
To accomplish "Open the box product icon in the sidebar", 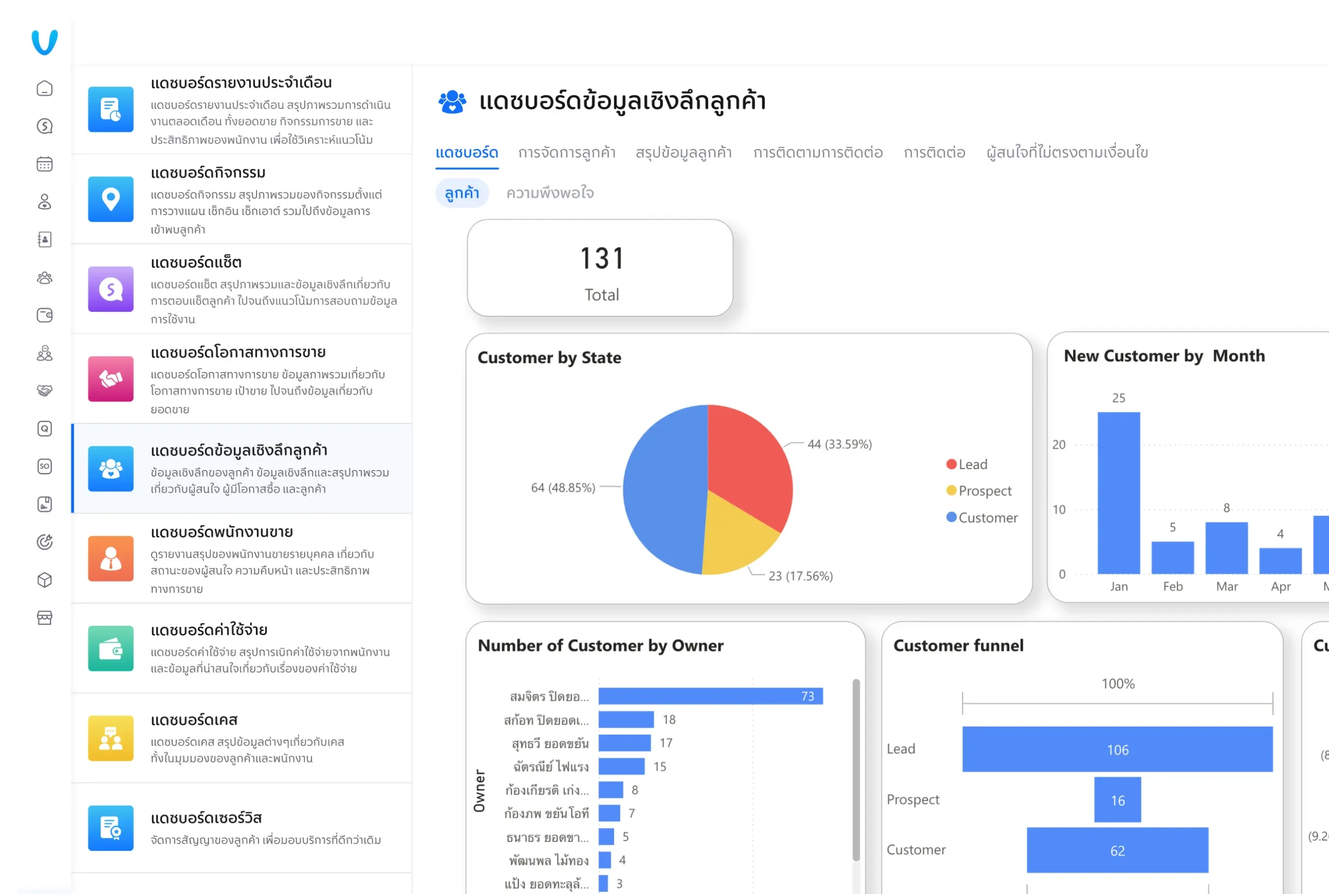I will (45, 580).
